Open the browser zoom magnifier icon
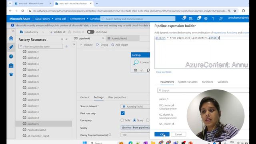Screen dimensions: 256x144 (229, 11)
